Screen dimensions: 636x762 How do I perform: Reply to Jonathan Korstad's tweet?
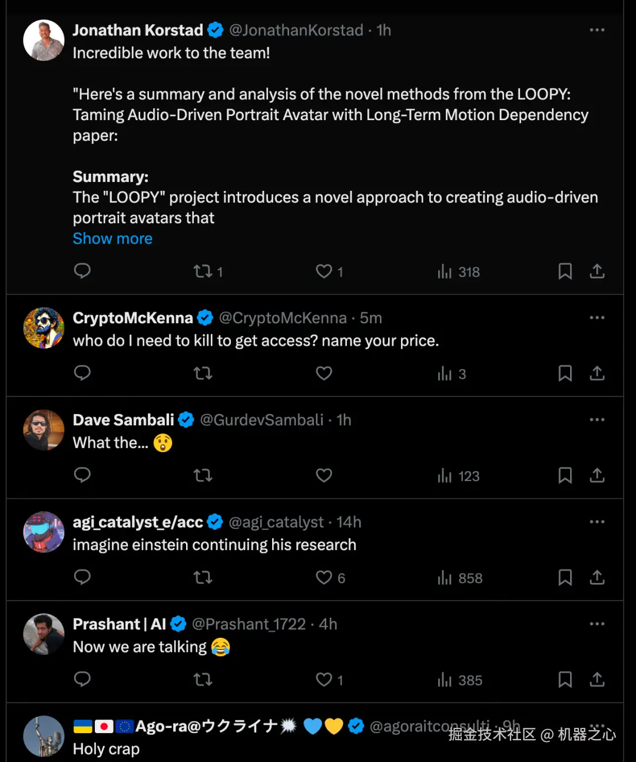(x=82, y=271)
